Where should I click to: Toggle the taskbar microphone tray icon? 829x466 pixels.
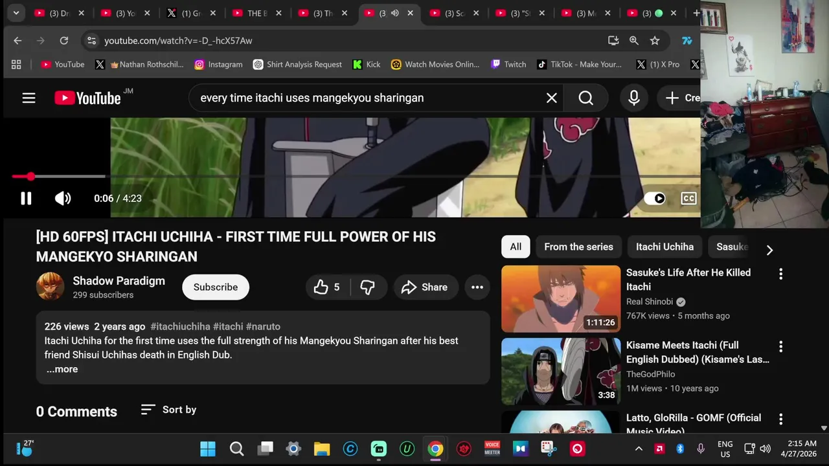[701, 449]
